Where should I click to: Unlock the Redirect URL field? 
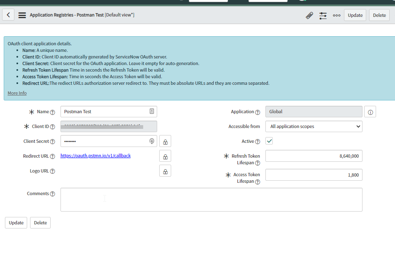(165, 156)
